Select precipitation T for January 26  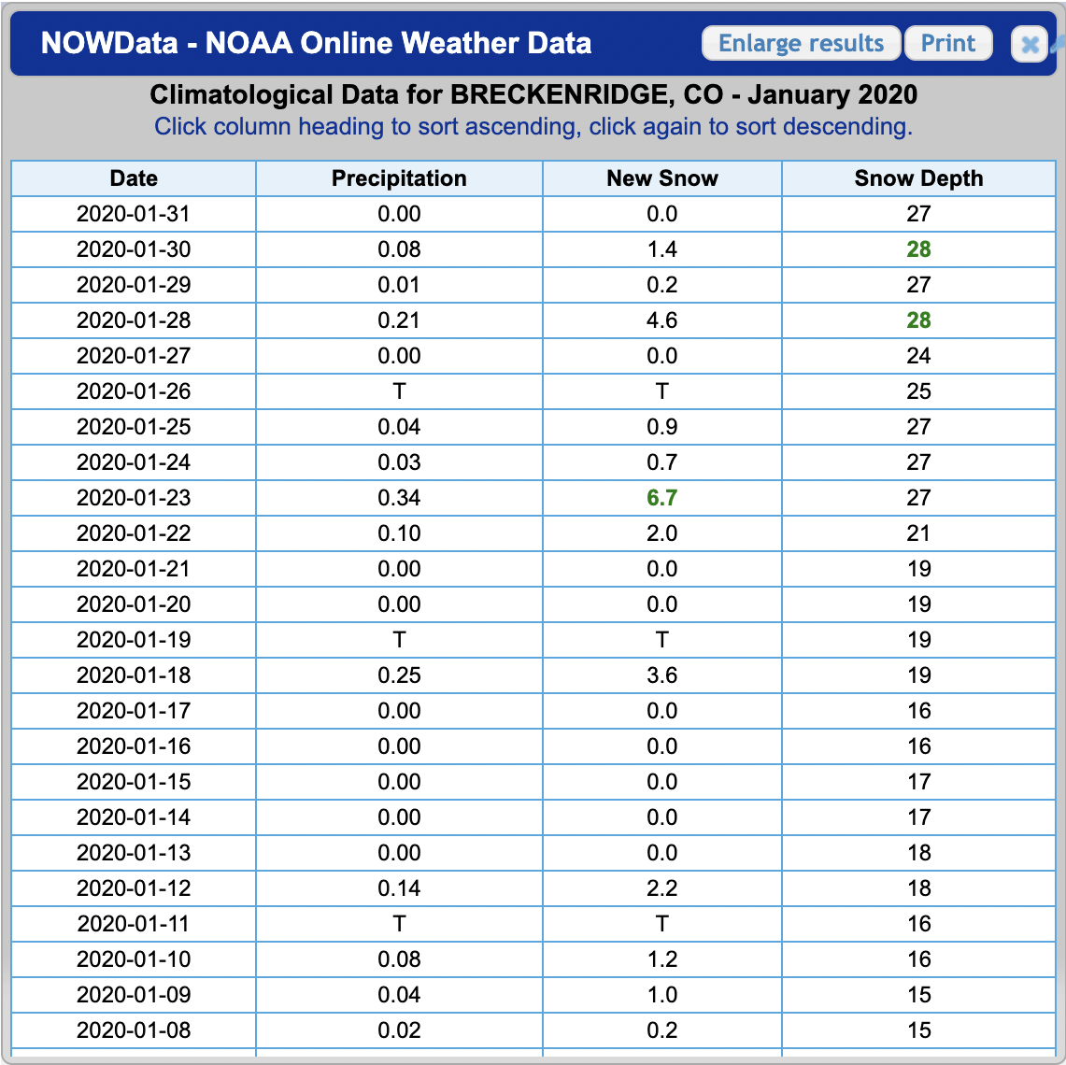(x=399, y=391)
